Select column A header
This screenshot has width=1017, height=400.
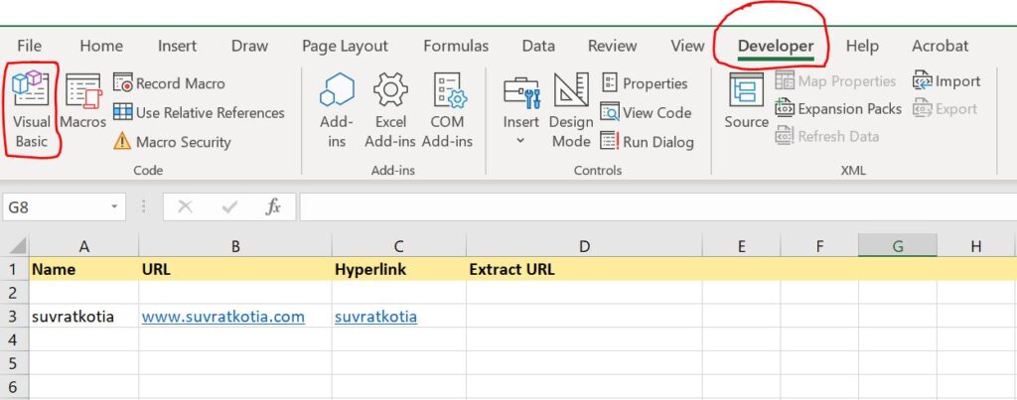click(x=83, y=246)
